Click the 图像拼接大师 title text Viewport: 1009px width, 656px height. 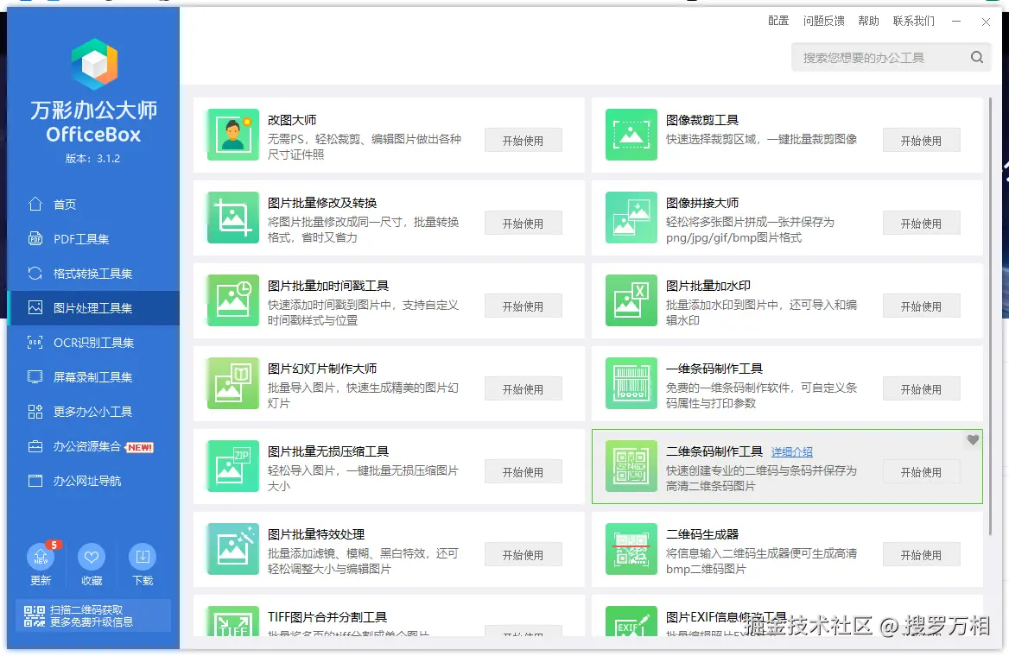[x=702, y=203]
